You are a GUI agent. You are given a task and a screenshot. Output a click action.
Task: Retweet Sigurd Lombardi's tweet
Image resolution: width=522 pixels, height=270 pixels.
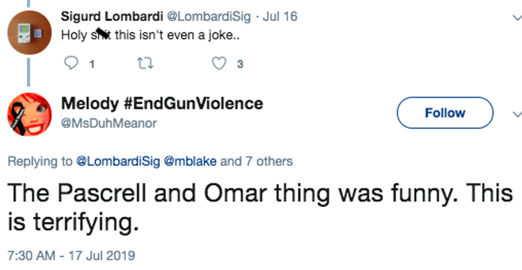point(145,64)
